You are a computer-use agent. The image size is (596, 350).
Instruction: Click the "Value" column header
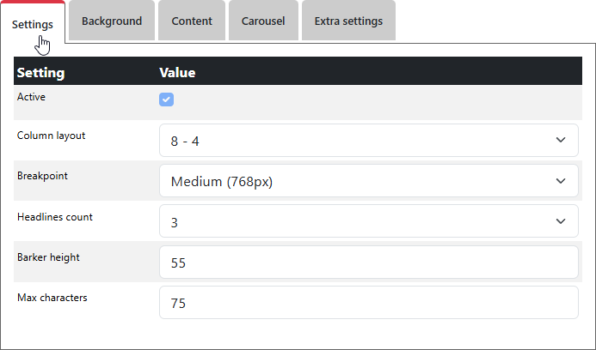(x=177, y=73)
